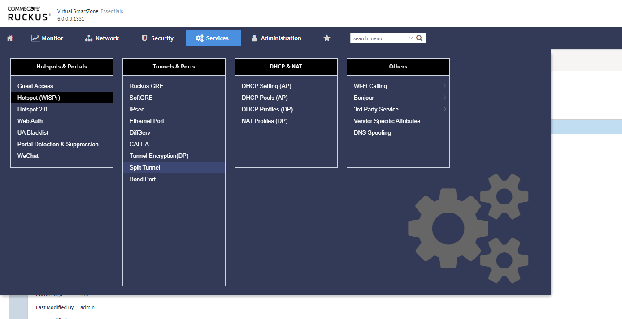622x319 pixels.
Task: Click the star favorites icon
Action: [x=327, y=38]
